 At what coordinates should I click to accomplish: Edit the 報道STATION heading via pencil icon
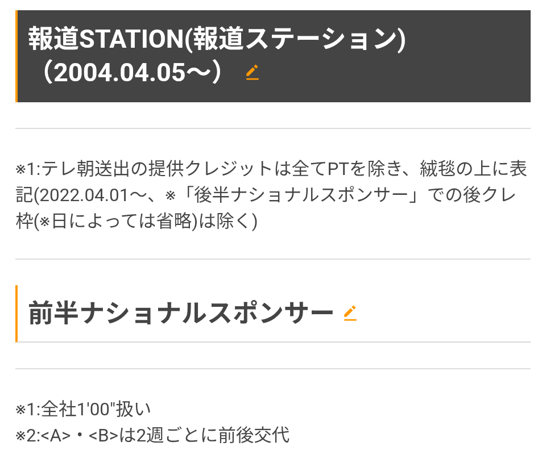pos(252,72)
